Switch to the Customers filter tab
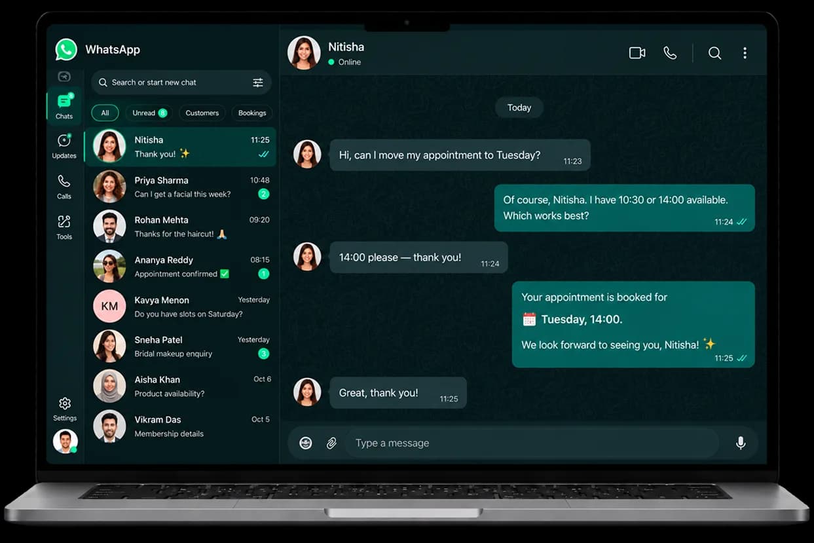The width and height of the screenshot is (814, 543). coord(202,113)
